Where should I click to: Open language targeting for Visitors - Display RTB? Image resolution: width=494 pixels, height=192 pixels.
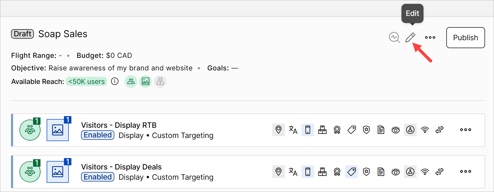pos(293,130)
